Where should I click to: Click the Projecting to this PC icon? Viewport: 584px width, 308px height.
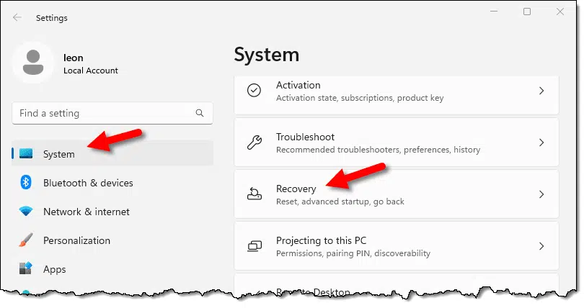(x=255, y=246)
